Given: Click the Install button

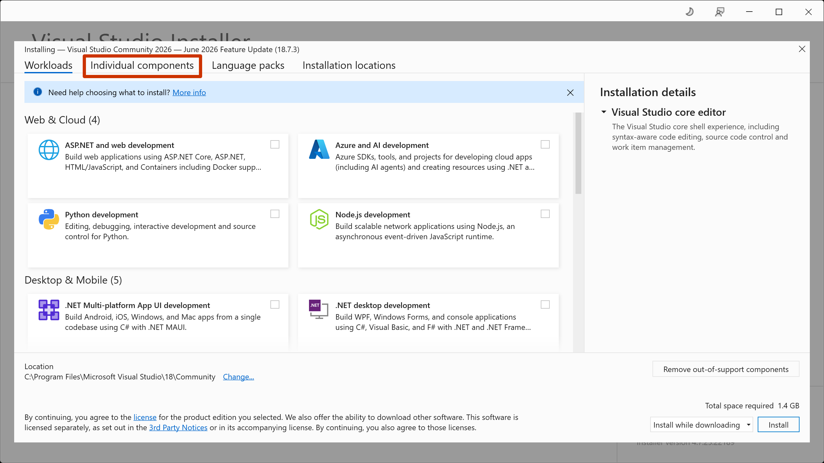Looking at the screenshot, I should click(778, 425).
